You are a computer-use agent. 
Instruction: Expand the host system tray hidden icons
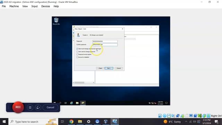pos(186,122)
